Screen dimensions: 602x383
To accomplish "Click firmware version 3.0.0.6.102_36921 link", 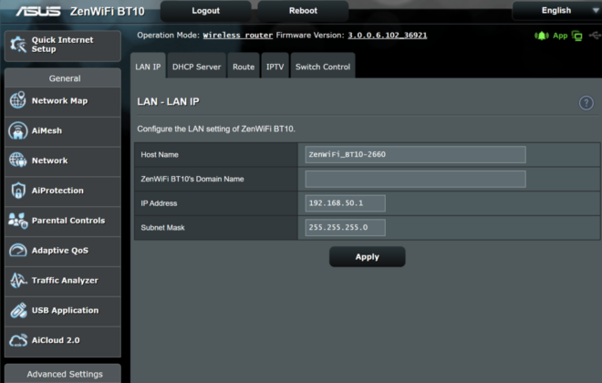I will pyautogui.click(x=388, y=36).
